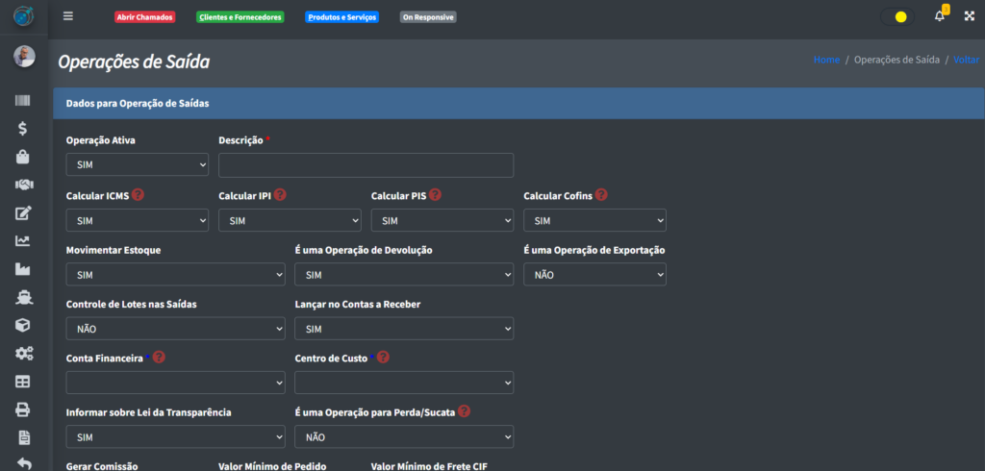The height and width of the screenshot is (471, 985).
Task: Open the Centro de Custo dropdown
Action: coord(403,384)
